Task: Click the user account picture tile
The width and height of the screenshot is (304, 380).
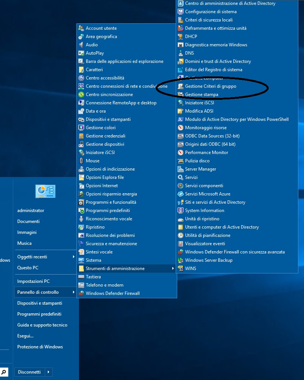Action: [x=45, y=191]
